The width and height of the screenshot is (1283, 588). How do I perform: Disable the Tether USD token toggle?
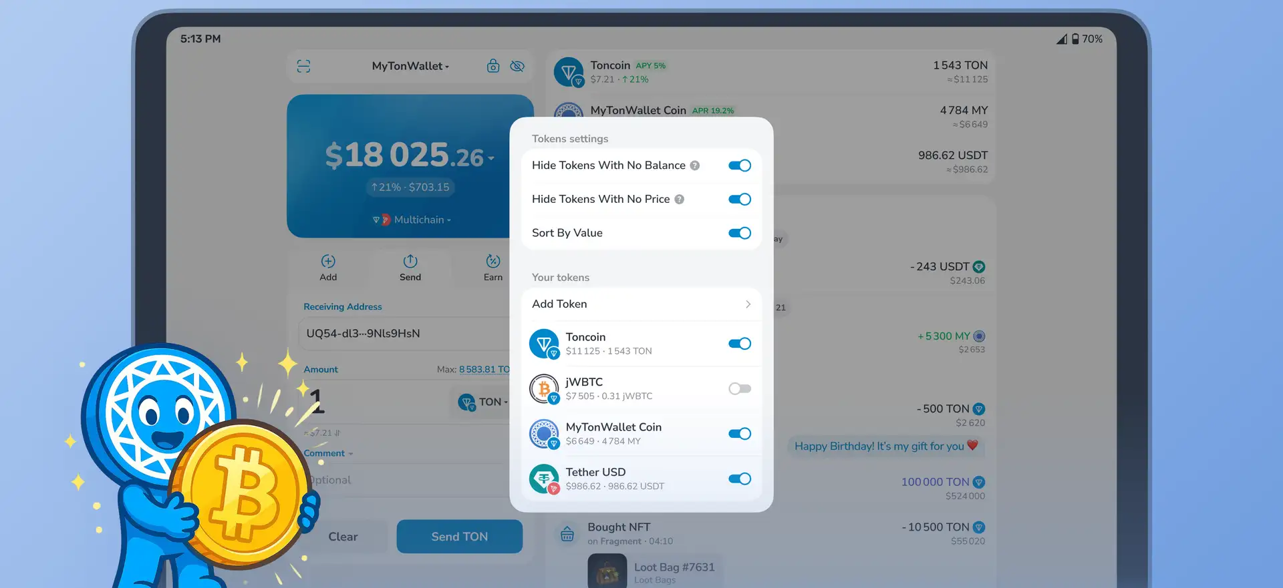point(739,479)
